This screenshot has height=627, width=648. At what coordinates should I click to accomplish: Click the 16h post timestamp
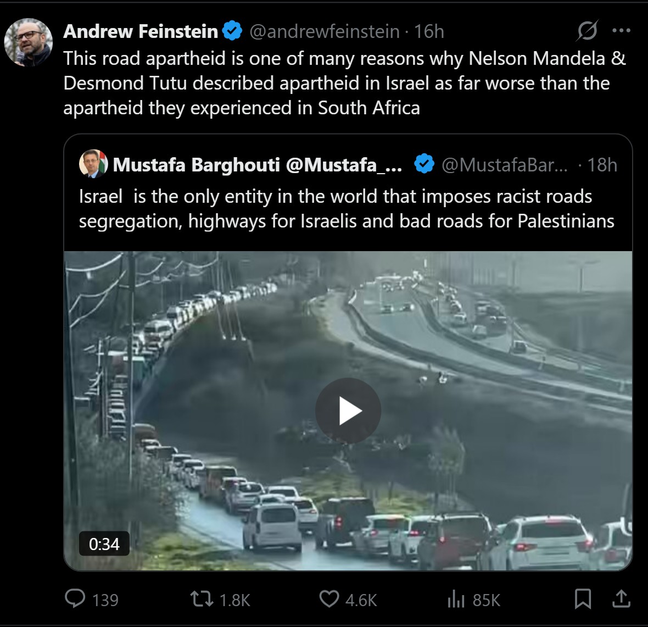(x=429, y=31)
